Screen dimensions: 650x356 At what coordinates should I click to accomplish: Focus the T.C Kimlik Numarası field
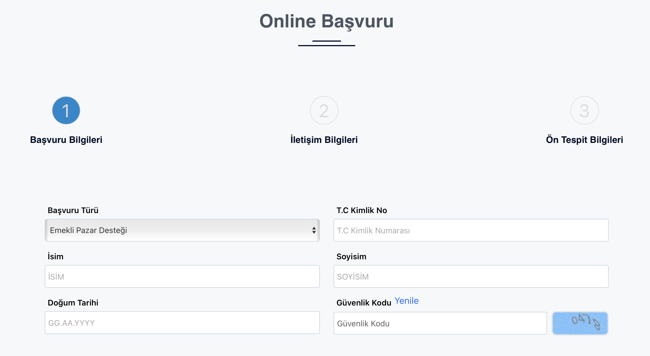(x=471, y=230)
